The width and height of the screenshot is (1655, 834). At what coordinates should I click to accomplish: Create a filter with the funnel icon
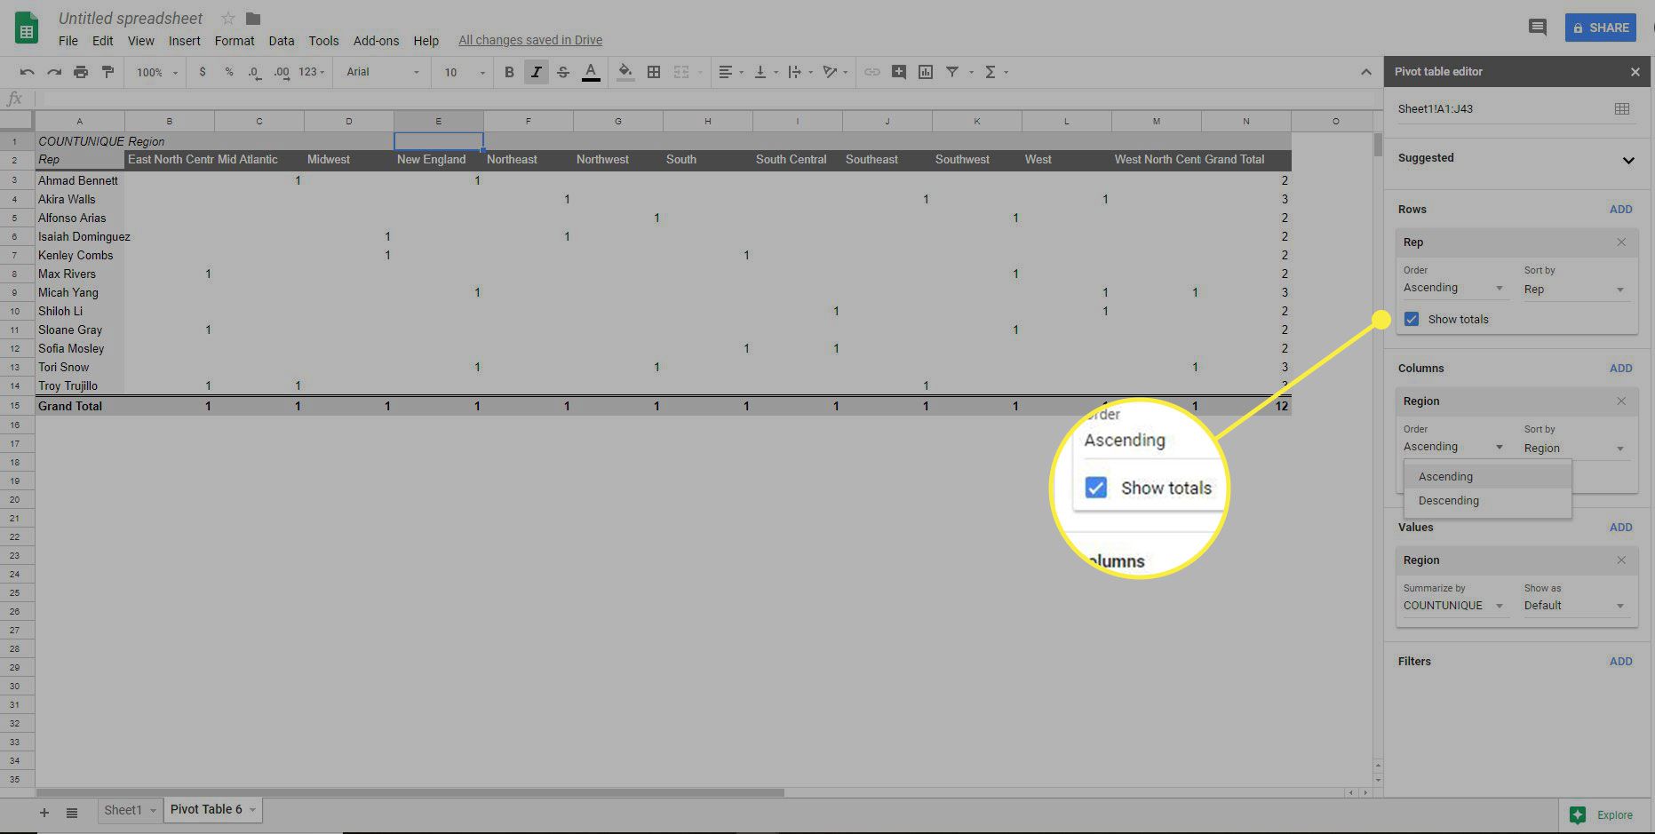point(952,72)
